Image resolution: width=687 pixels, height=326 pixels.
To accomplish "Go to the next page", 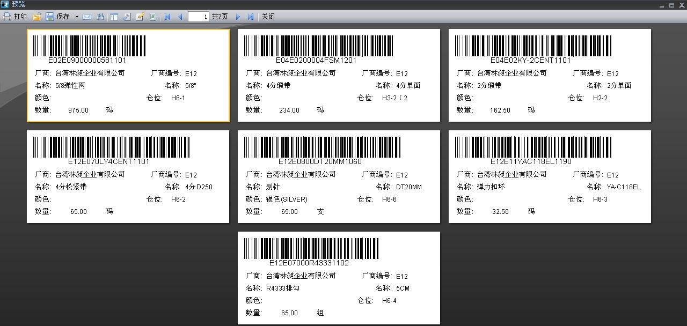I will click(x=238, y=17).
